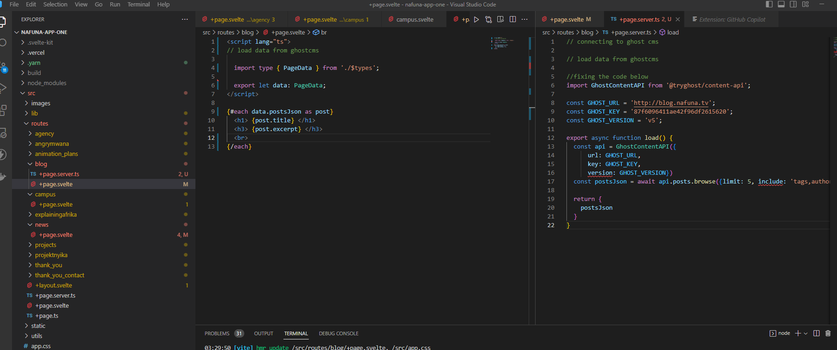Split the left editor group
Screen dimensions: 837x350
[513, 19]
